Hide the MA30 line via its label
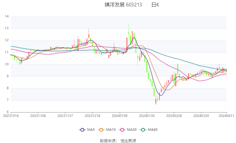This screenshot has height=143, width=236. [x=132, y=130]
